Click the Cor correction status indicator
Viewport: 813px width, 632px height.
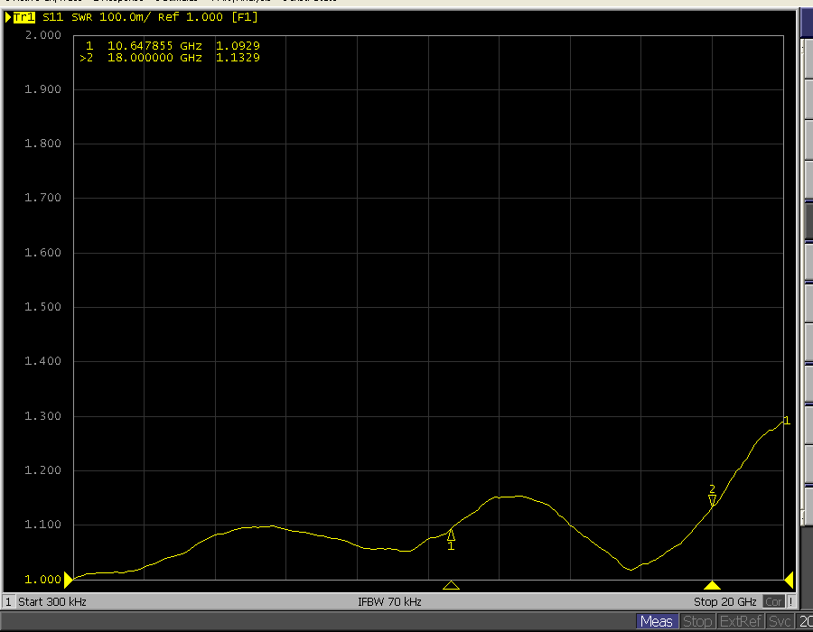[x=773, y=602]
